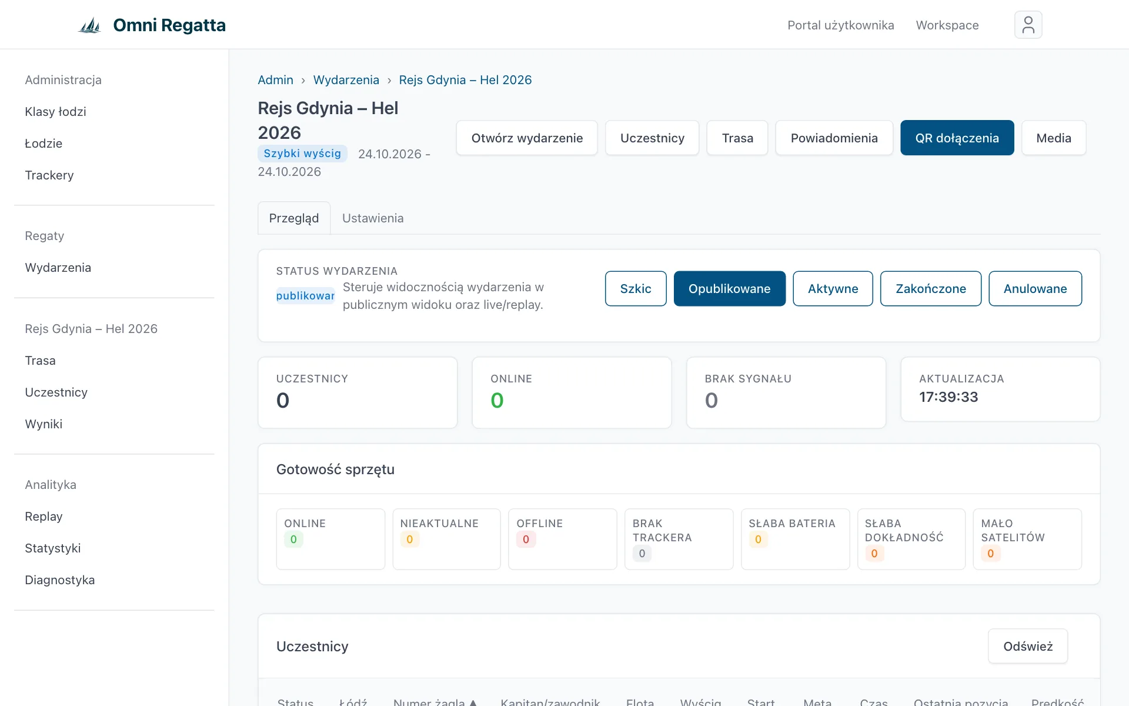Image resolution: width=1129 pixels, height=706 pixels.
Task: Open the Trasa header button
Action: point(737,138)
